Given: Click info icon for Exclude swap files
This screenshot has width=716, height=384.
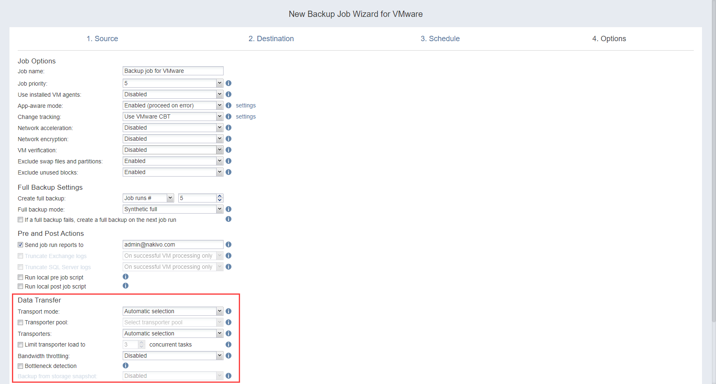Looking at the screenshot, I should [229, 161].
